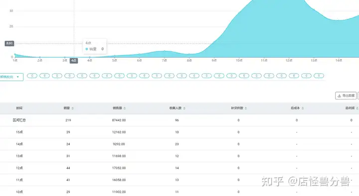
Task: Select the 10点 row label in table
Action: (x=19, y=192)
